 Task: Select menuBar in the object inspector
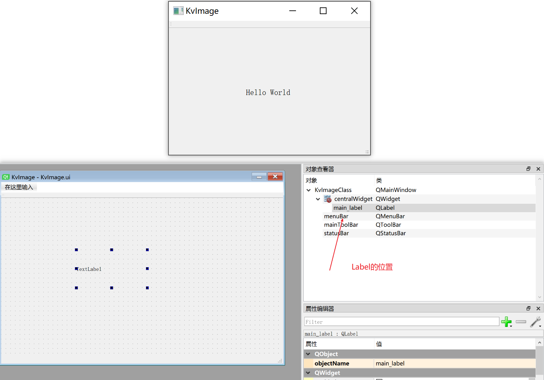coord(336,217)
